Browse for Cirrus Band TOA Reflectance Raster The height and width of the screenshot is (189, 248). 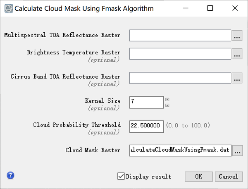(x=237, y=77)
